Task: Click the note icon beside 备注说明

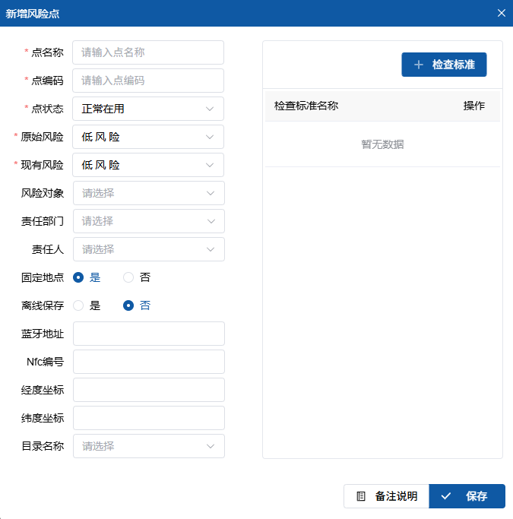Action: coord(361,496)
